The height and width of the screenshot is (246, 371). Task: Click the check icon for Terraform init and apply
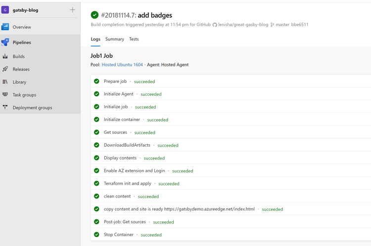[96, 183]
